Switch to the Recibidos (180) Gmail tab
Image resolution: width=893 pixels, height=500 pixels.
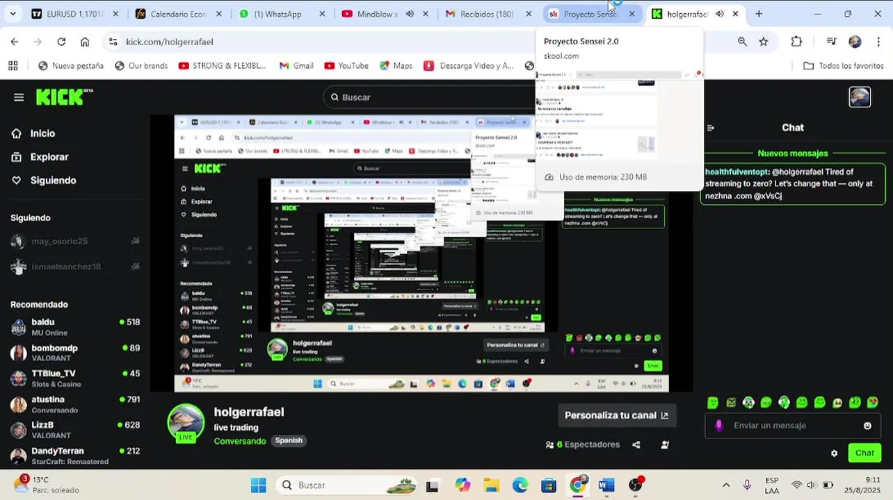(487, 14)
